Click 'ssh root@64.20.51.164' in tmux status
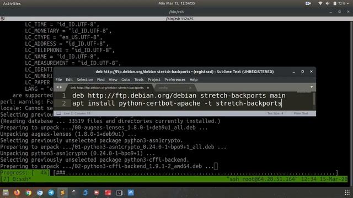Screen dimensions: 353x198 pyautogui.click(x=262, y=179)
